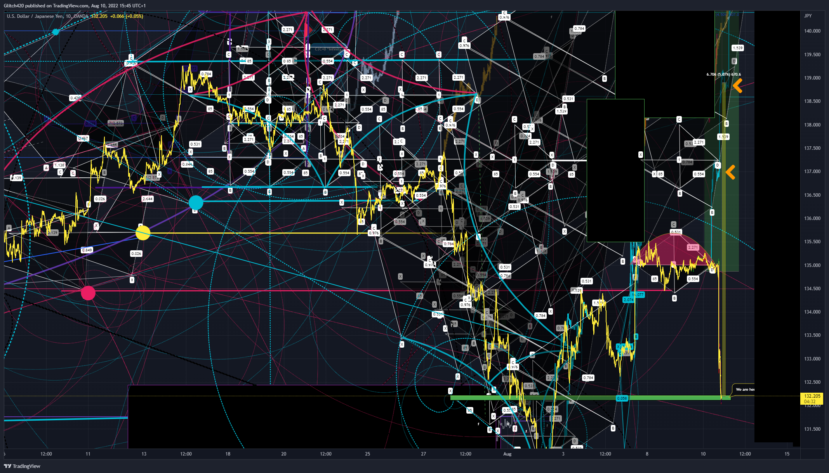Click the JPY currency label atop price axis
The width and height of the screenshot is (829, 473).
[808, 16]
